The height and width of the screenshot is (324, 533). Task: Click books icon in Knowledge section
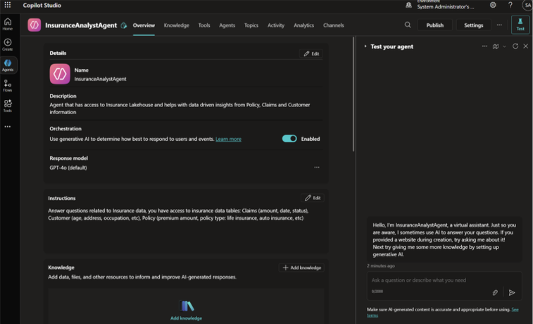pos(187,306)
